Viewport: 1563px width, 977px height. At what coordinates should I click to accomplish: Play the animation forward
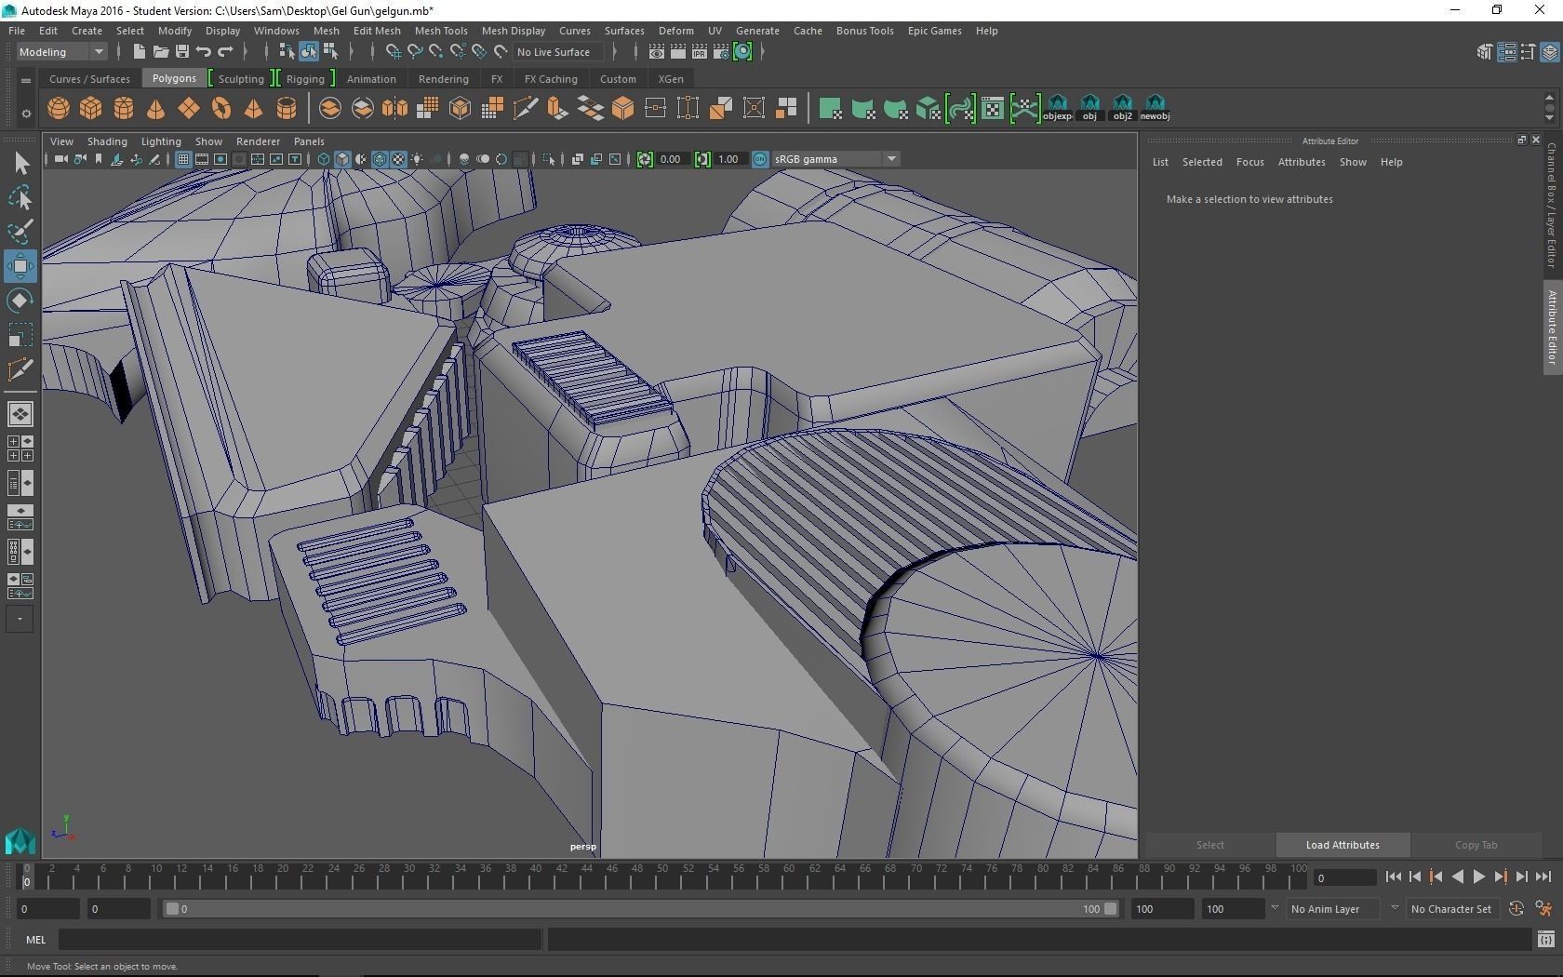[x=1478, y=877]
